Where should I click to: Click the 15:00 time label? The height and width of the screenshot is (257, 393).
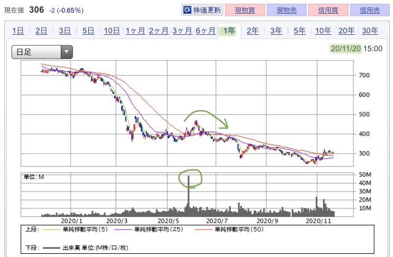pyautogui.click(x=373, y=49)
